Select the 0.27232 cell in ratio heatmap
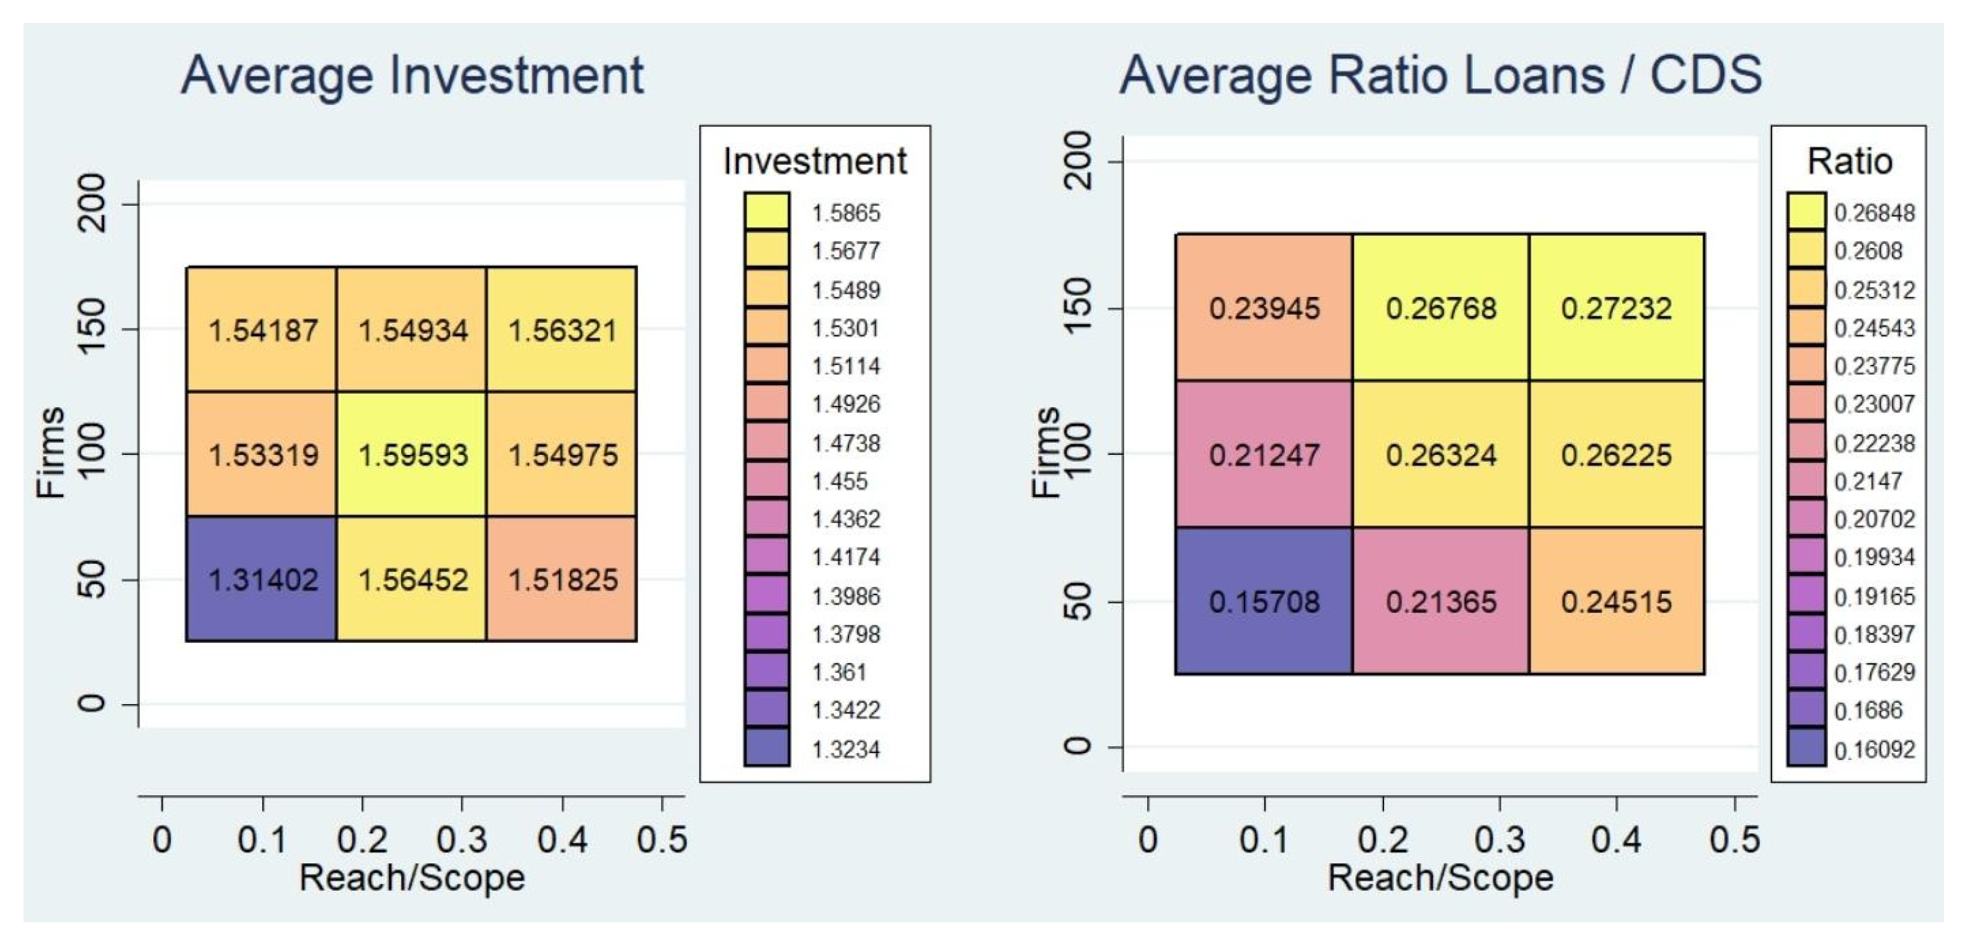 [1617, 308]
